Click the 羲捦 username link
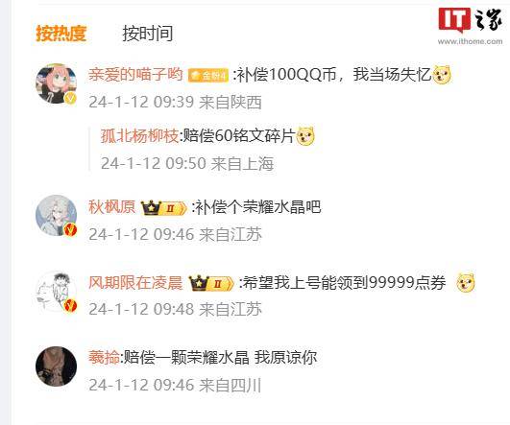This screenshot has width=510, height=425. pyautogui.click(x=104, y=358)
